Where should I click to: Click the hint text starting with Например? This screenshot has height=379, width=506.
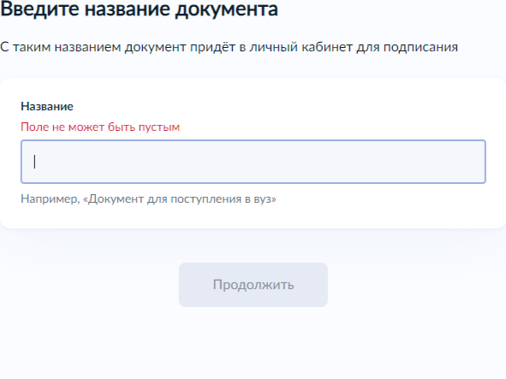coord(148,199)
